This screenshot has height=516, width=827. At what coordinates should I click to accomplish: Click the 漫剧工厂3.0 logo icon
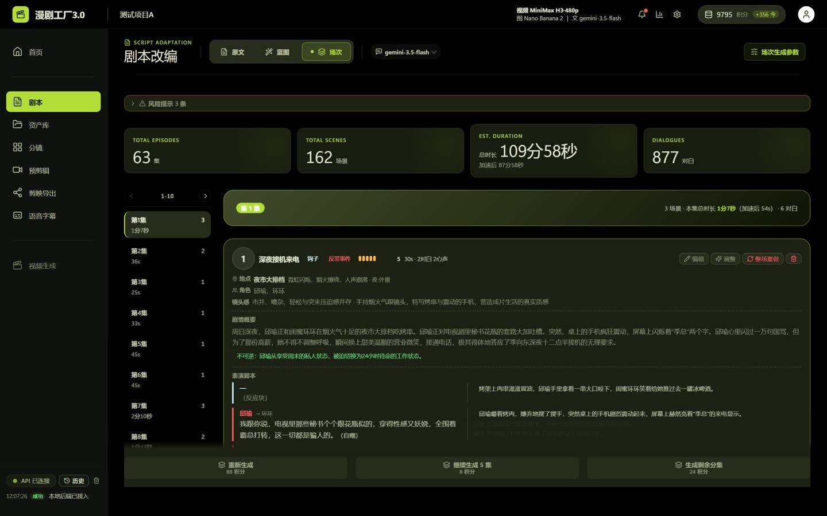(x=21, y=14)
